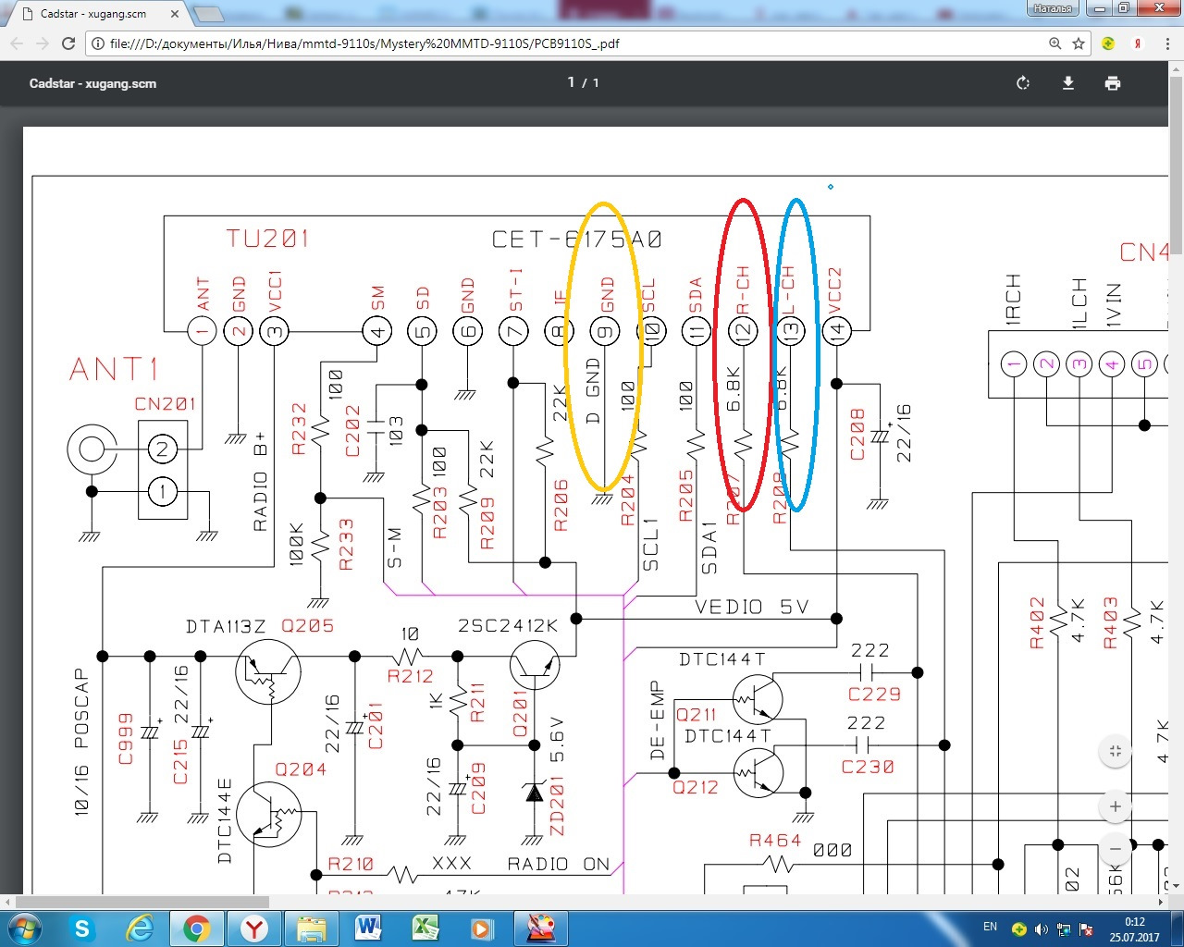Open the Chrome menu (three dots)

[x=1167, y=43]
